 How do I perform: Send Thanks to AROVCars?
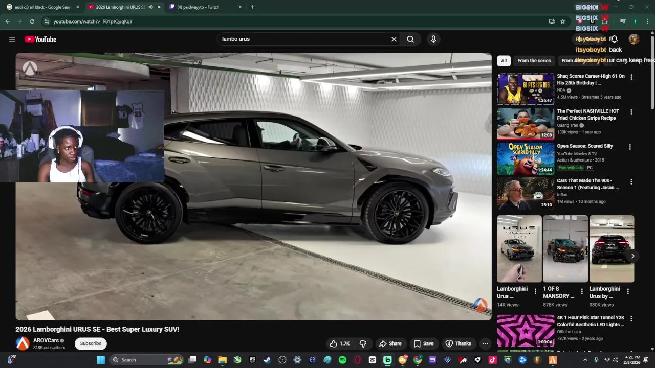[x=458, y=343]
